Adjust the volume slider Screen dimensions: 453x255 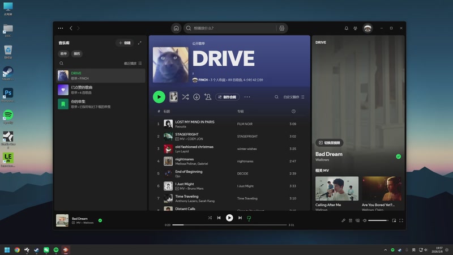pyautogui.click(x=378, y=220)
